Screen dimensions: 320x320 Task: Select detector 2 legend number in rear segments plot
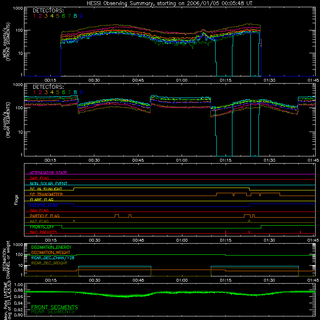coord(40,92)
